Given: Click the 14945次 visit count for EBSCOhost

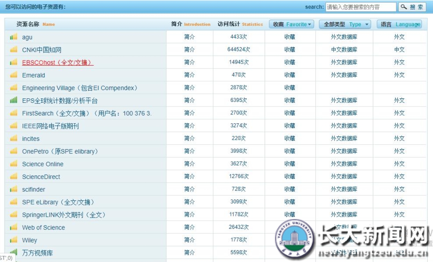Looking at the screenshot, I should (x=239, y=62).
